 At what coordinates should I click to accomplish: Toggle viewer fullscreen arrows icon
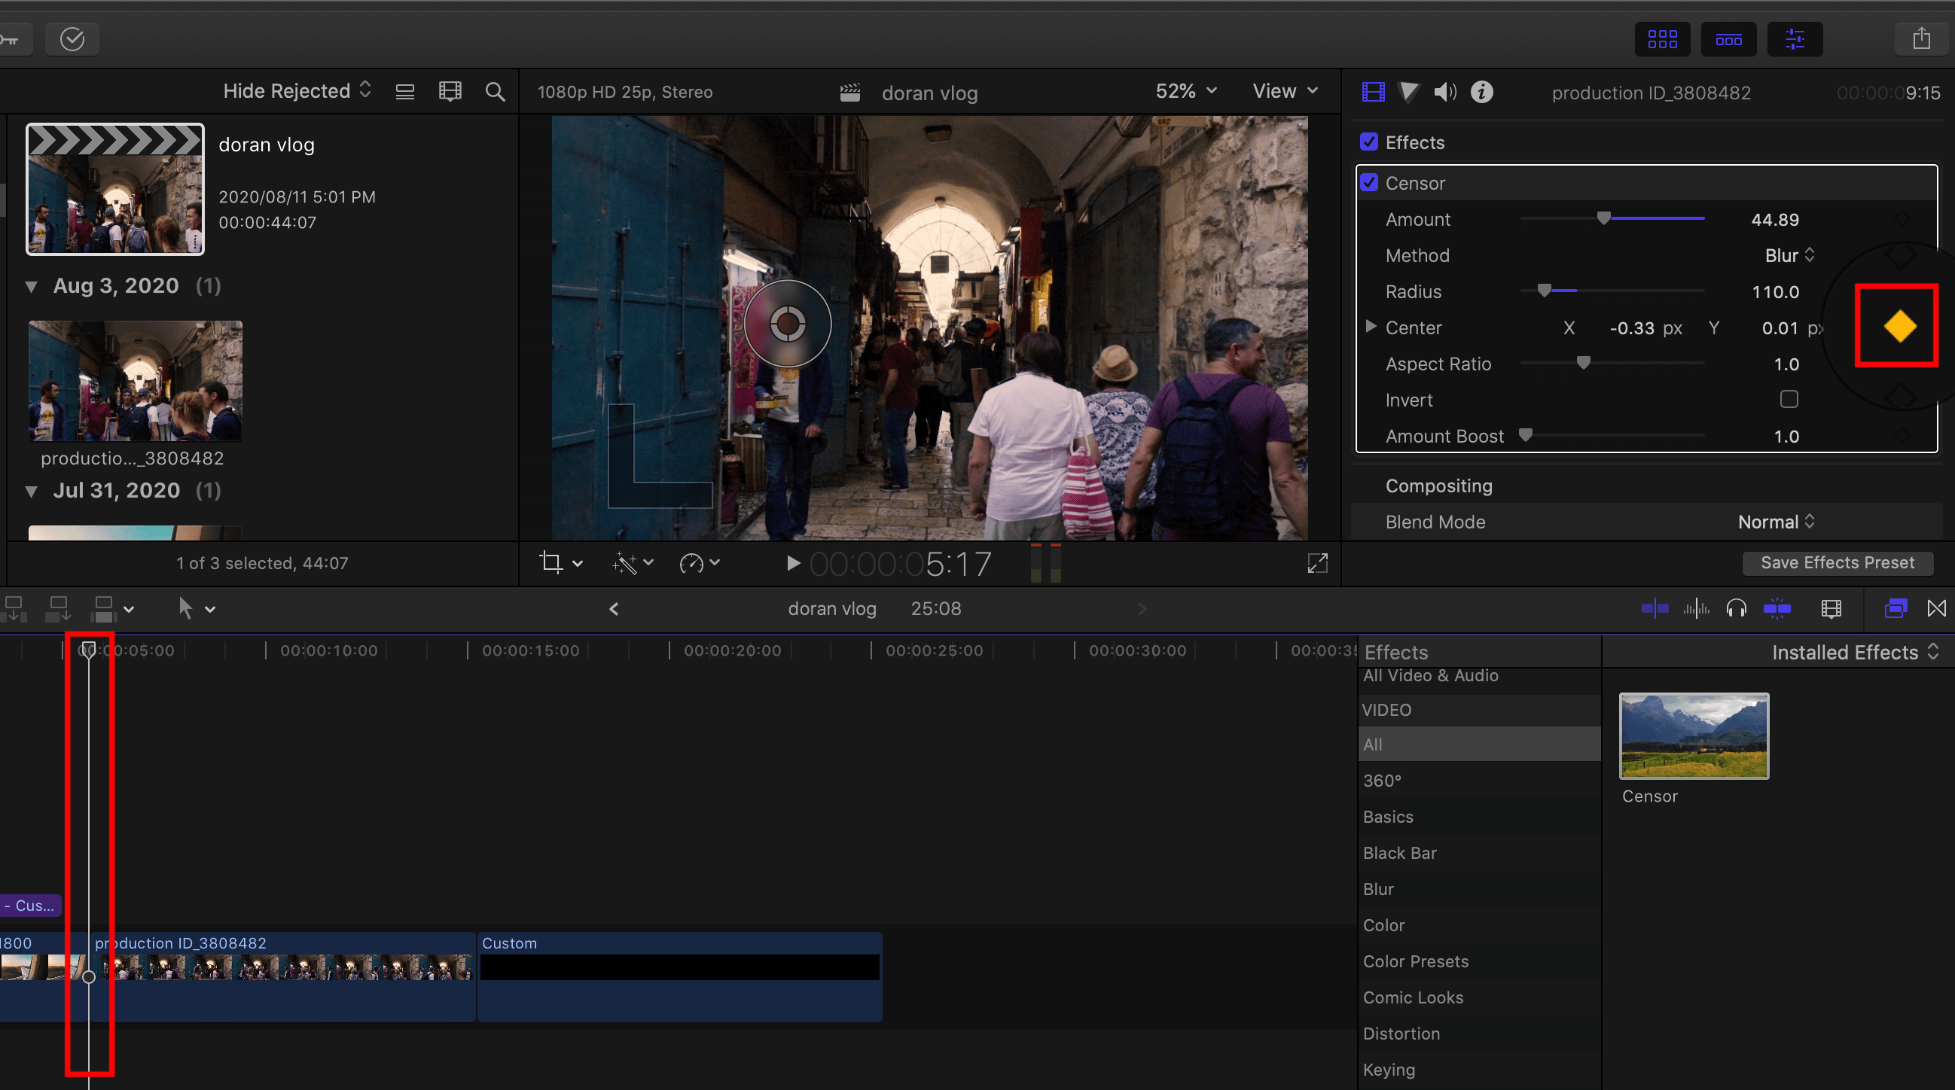(x=1317, y=563)
